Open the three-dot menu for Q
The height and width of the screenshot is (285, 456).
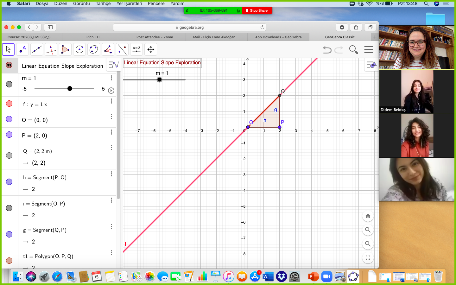[x=111, y=148]
